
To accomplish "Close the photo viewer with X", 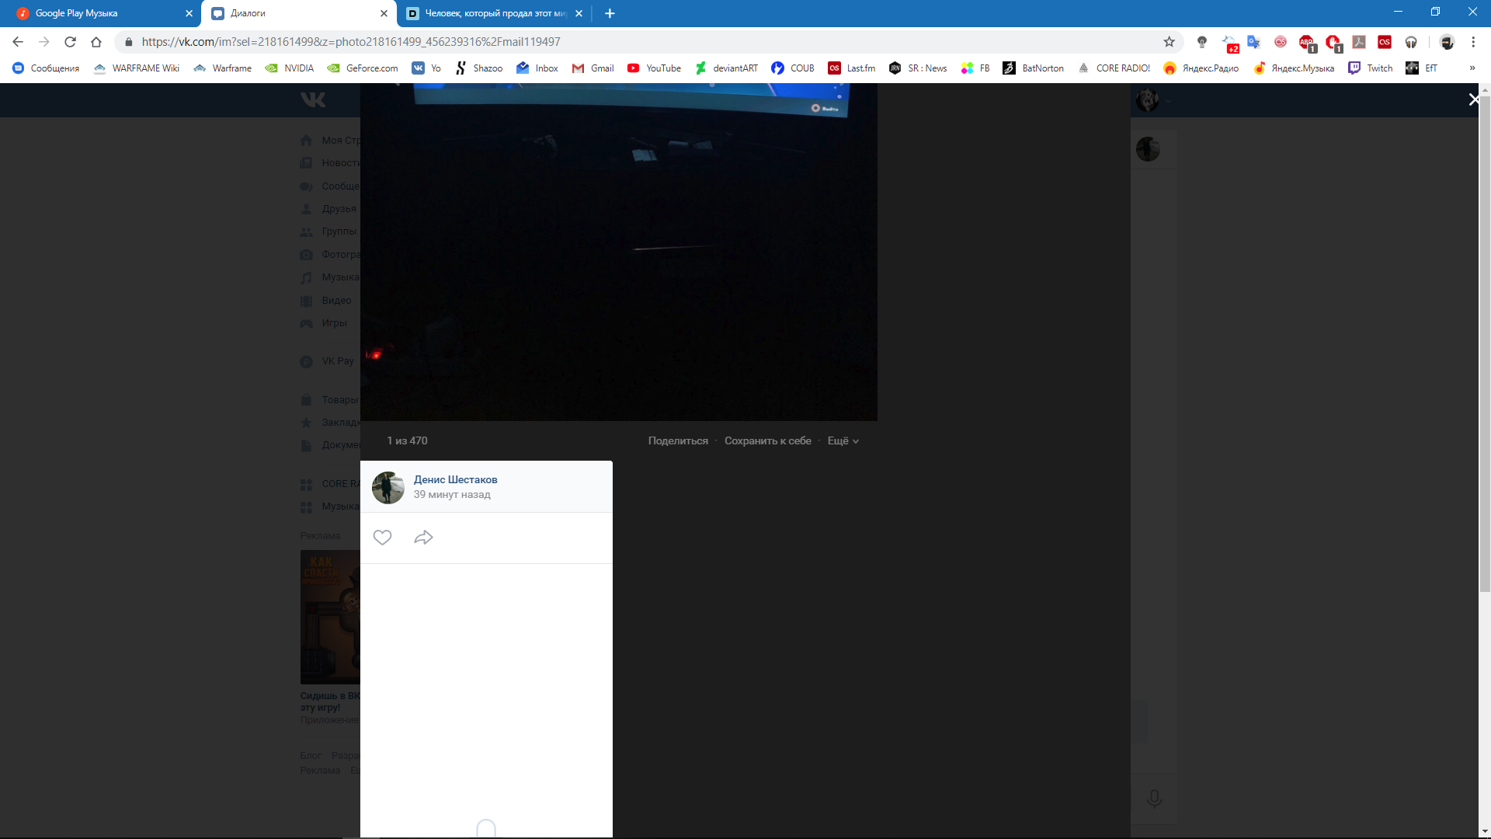I will click(x=1473, y=99).
